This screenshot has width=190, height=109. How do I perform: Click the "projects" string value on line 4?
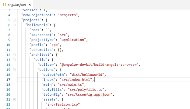[x=68, y=15]
